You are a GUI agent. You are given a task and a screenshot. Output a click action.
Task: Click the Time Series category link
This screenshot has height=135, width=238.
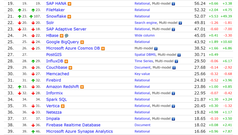pyautogui.click(x=144, y=61)
